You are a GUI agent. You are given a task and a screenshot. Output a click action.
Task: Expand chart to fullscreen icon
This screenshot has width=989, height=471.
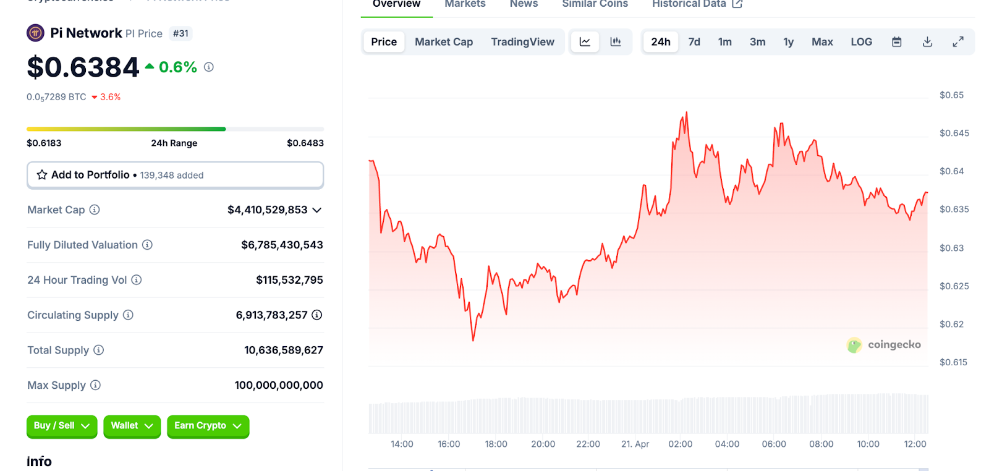point(958,41)
